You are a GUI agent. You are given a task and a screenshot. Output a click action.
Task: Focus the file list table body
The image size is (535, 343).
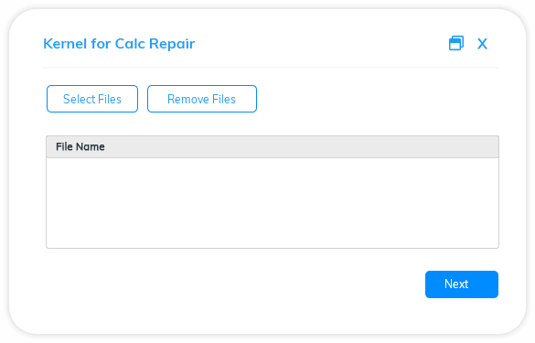(273, 203)
